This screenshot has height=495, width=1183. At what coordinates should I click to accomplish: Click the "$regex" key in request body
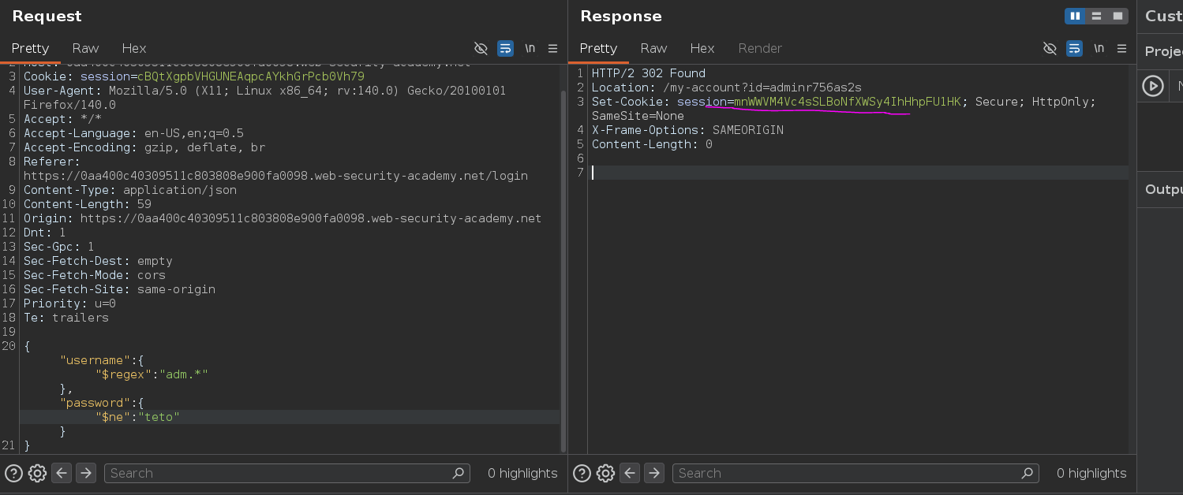[123, 374]
